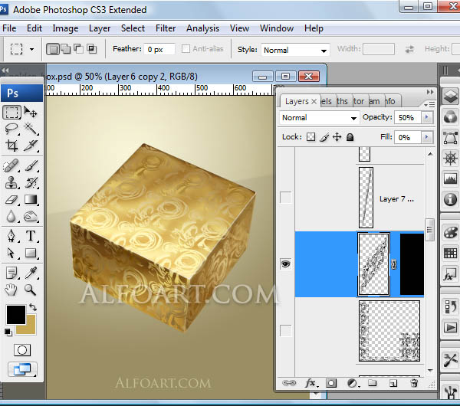The width and height of the screenshot is (460, 406).
Task: Select the Brush tool
Action: tap(31, 166)
